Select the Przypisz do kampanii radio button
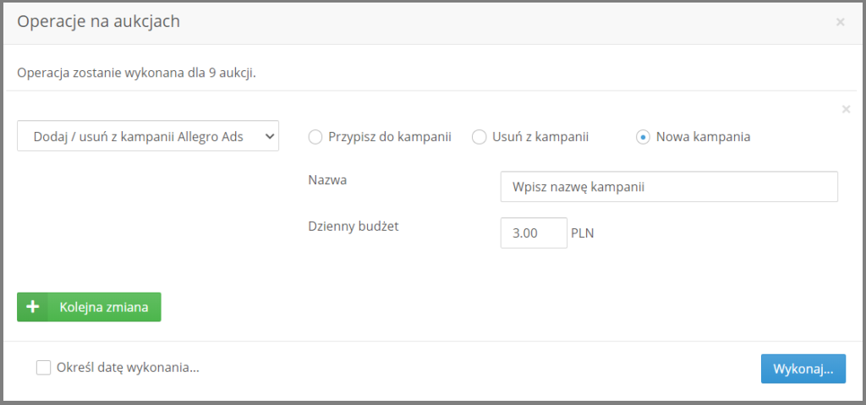 (315, 137)
